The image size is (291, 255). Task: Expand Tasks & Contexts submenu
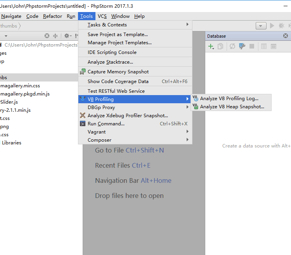135,25
